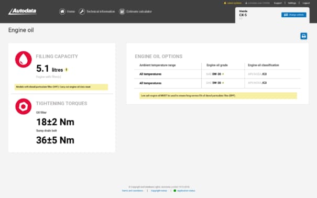Screen dimensions: 317x198
Task: Click the Technical information wrench icon
Action: pos(82,12)
